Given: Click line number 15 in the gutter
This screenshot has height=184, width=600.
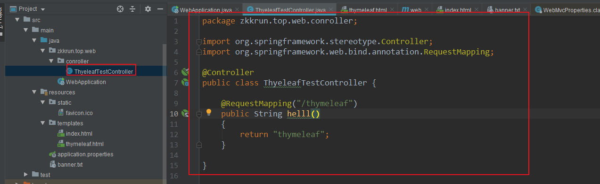Looking at the screenshot, I should (174, 165).
